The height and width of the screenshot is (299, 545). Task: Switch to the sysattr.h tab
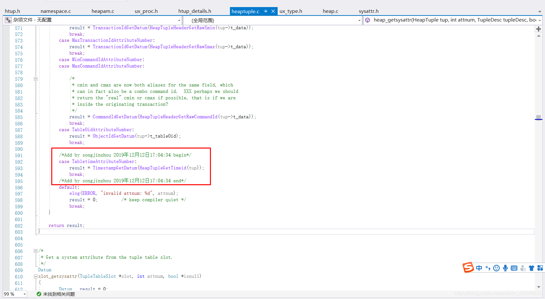pyautogui.click(x=369, y=11)
